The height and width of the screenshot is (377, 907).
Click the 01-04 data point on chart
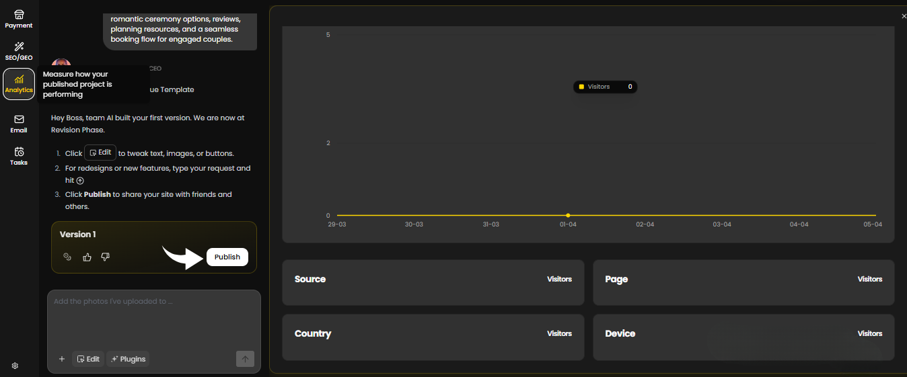coord(568,215)
